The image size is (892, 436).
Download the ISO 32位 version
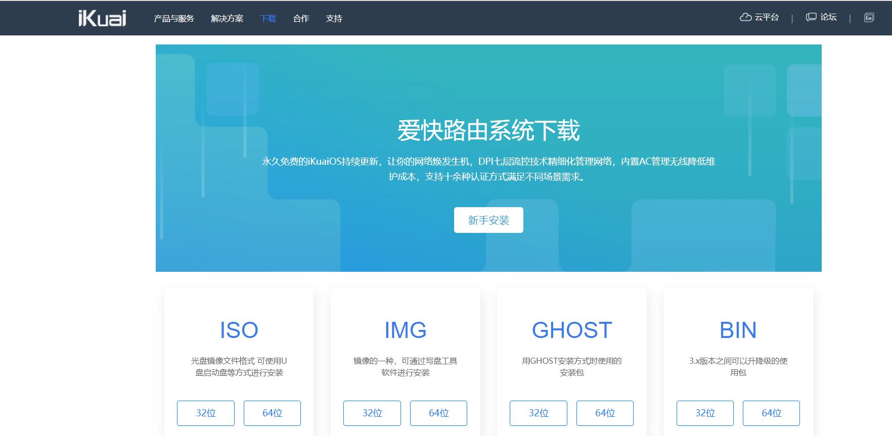click(206, 413)
